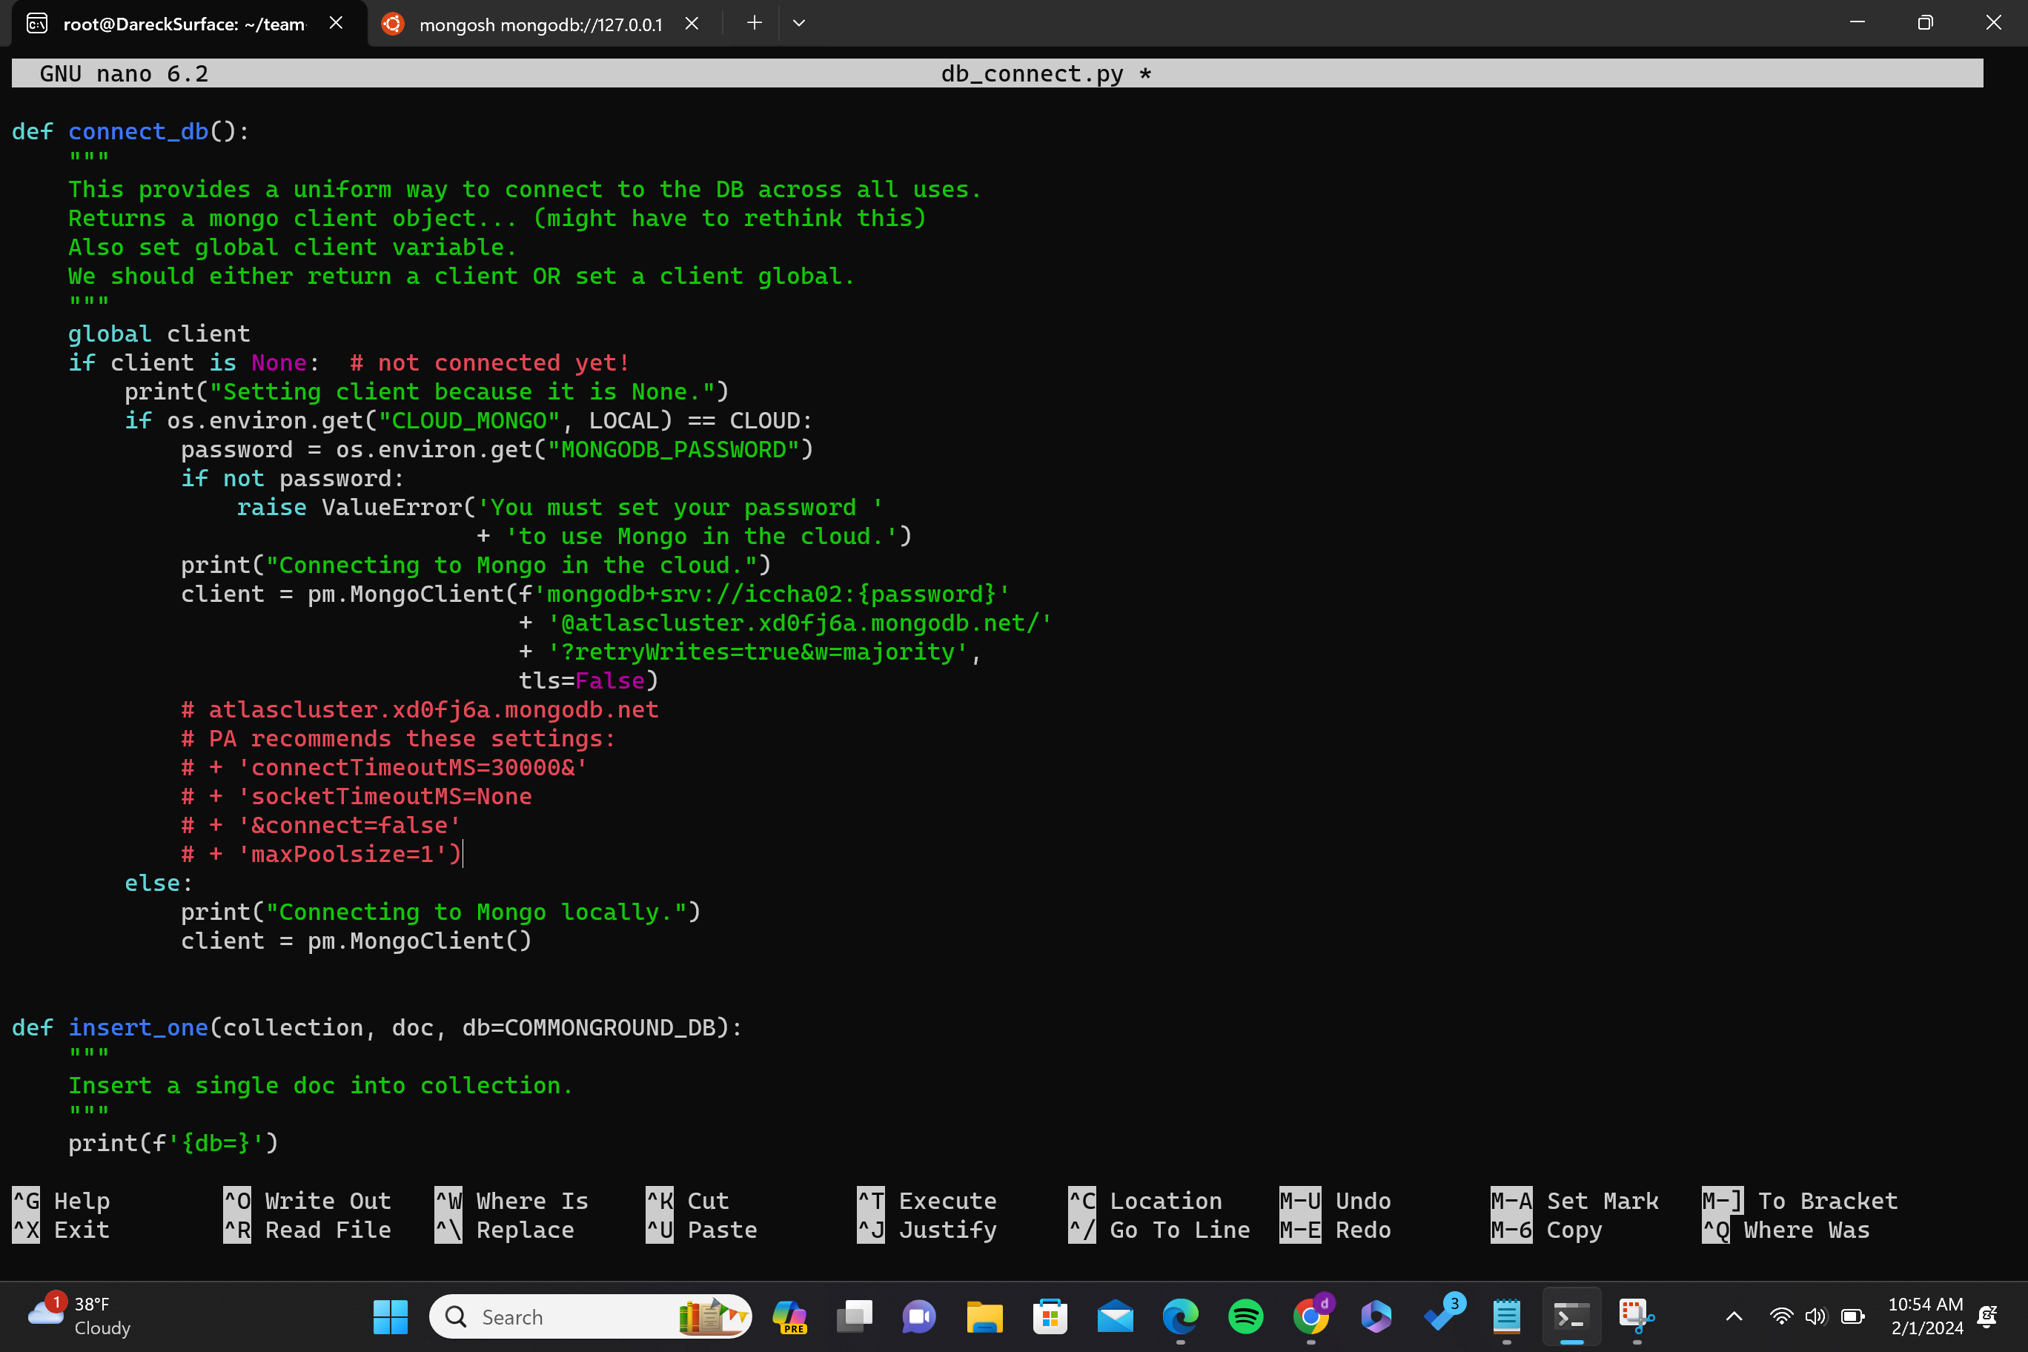Image resolution: width=2028 pixels, height=1352 pixels.
Task: Show hidden system tray icons chevron
Action: point(1734,1316)
